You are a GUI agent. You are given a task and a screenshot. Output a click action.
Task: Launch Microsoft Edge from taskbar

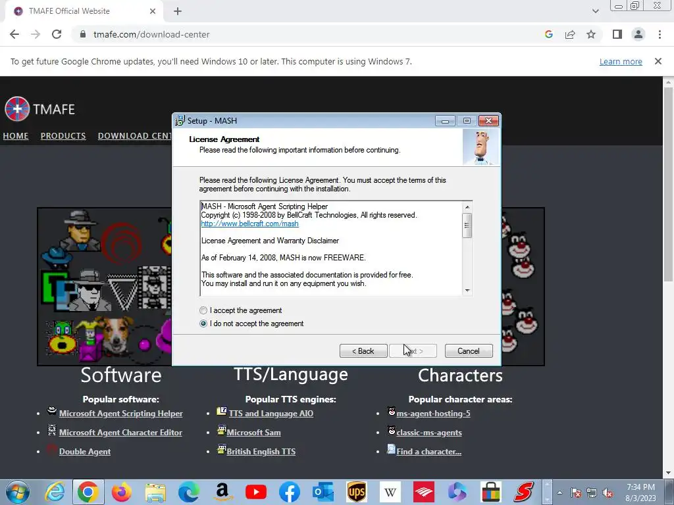(189, 492)
